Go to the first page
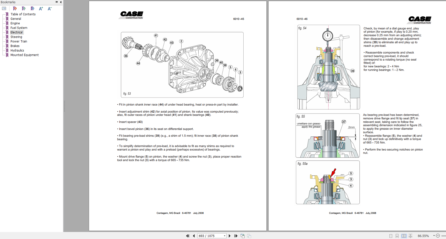 point(188,236)
